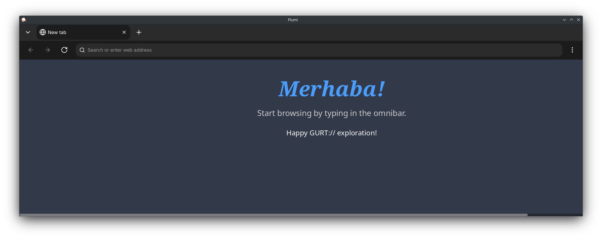Viewport: 602px width, 239px height.
Task: Close the Flumi window
Action: 578,20
